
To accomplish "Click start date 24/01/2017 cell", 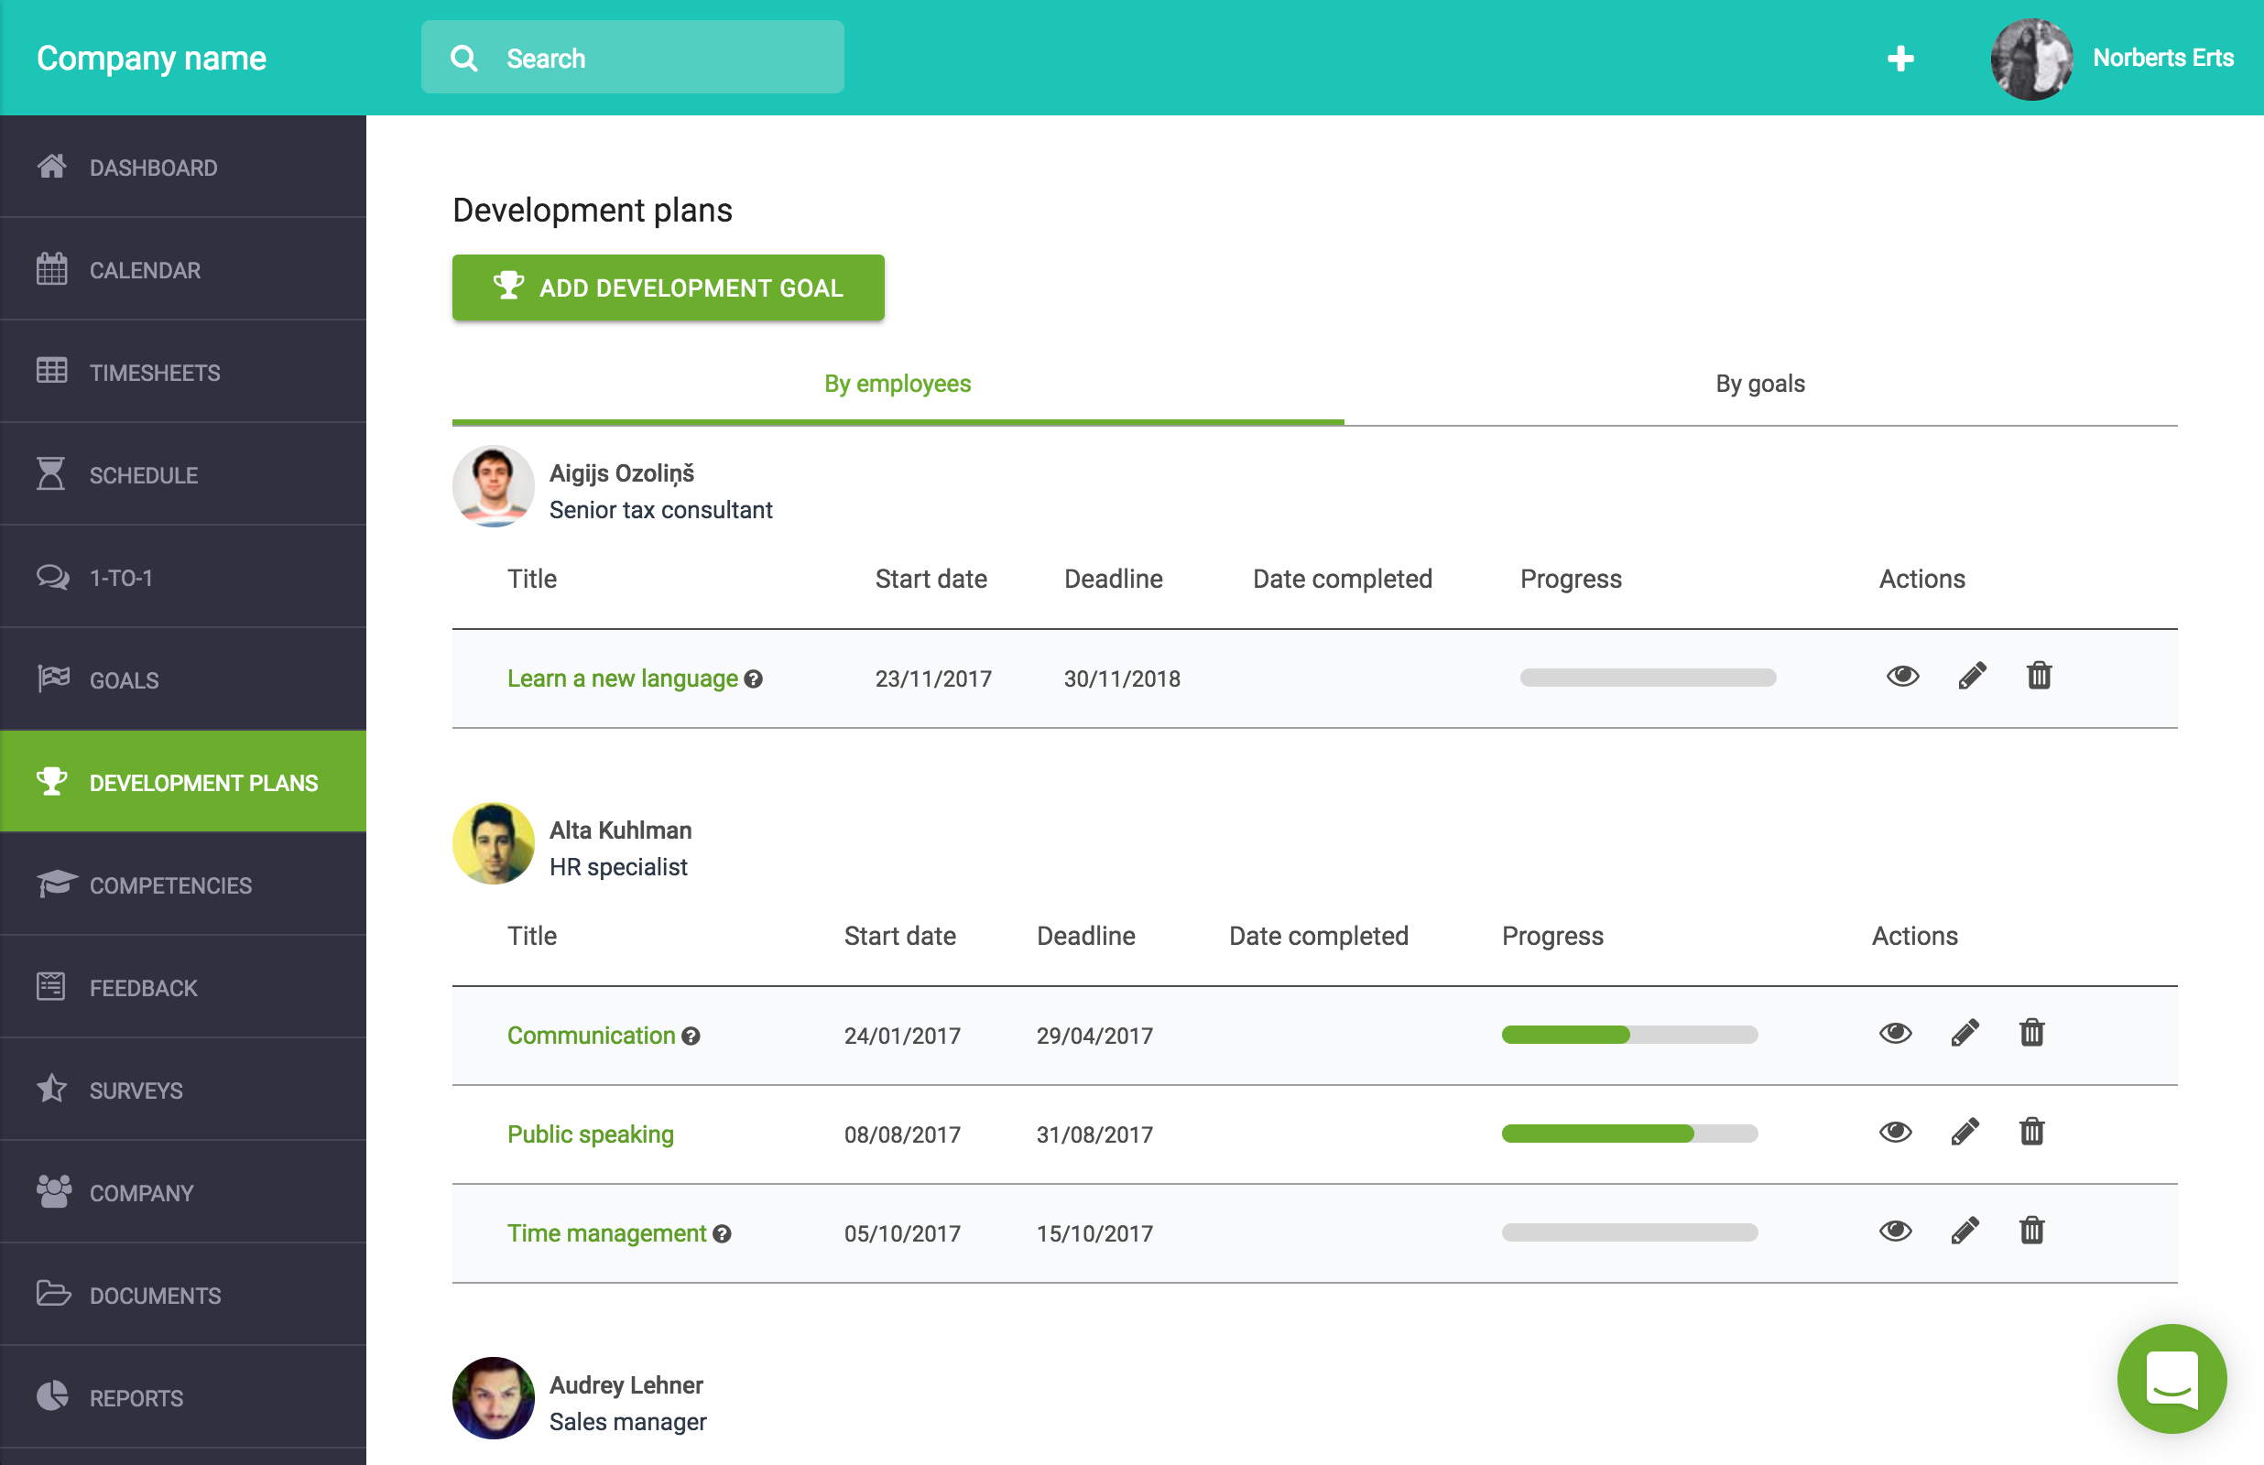I will (902, 1035).
